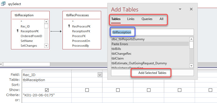
Task: Open the Add Tables pane options arrow
Action: click(x=180, y=9)
